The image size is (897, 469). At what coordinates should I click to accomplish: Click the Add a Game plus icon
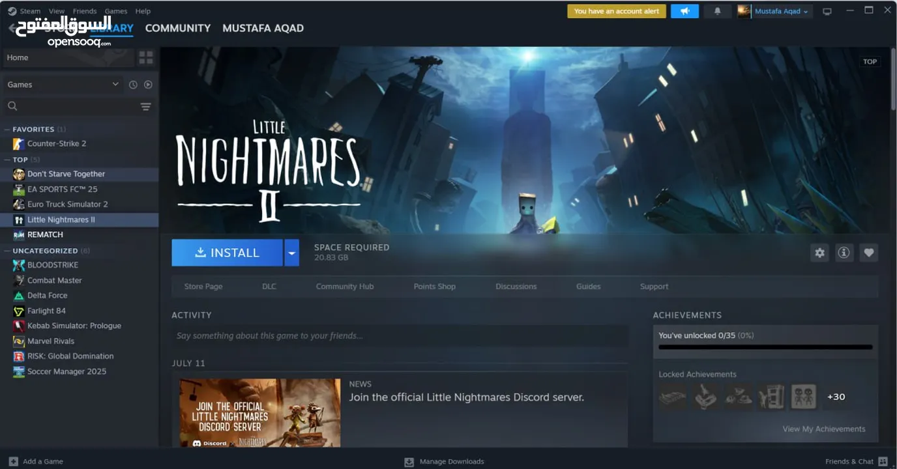point(14,461)
